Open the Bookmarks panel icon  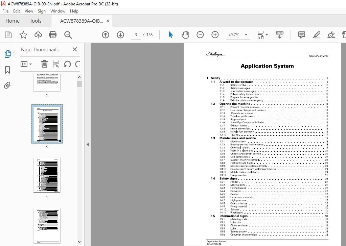tap(7, 70)
